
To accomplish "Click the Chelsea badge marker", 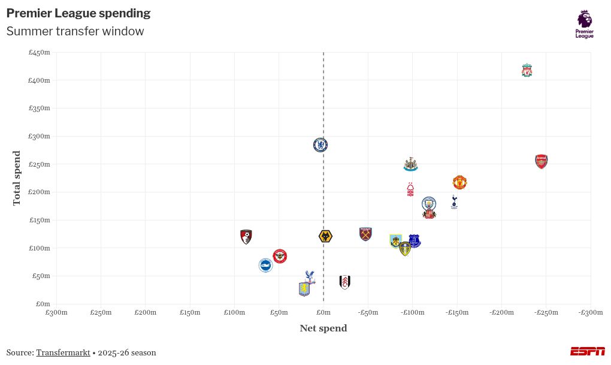I will [x=320, y=144].
